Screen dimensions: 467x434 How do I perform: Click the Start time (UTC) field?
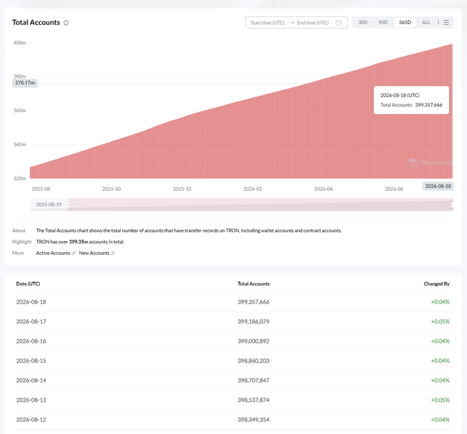pyautogui.click(x=267, y=23)
